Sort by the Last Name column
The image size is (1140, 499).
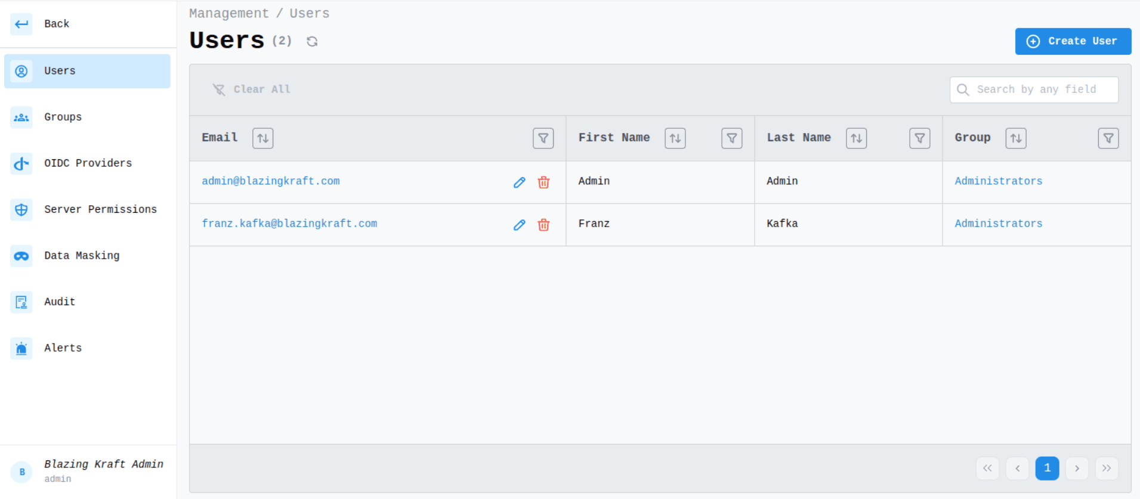[x=856, y=138]
